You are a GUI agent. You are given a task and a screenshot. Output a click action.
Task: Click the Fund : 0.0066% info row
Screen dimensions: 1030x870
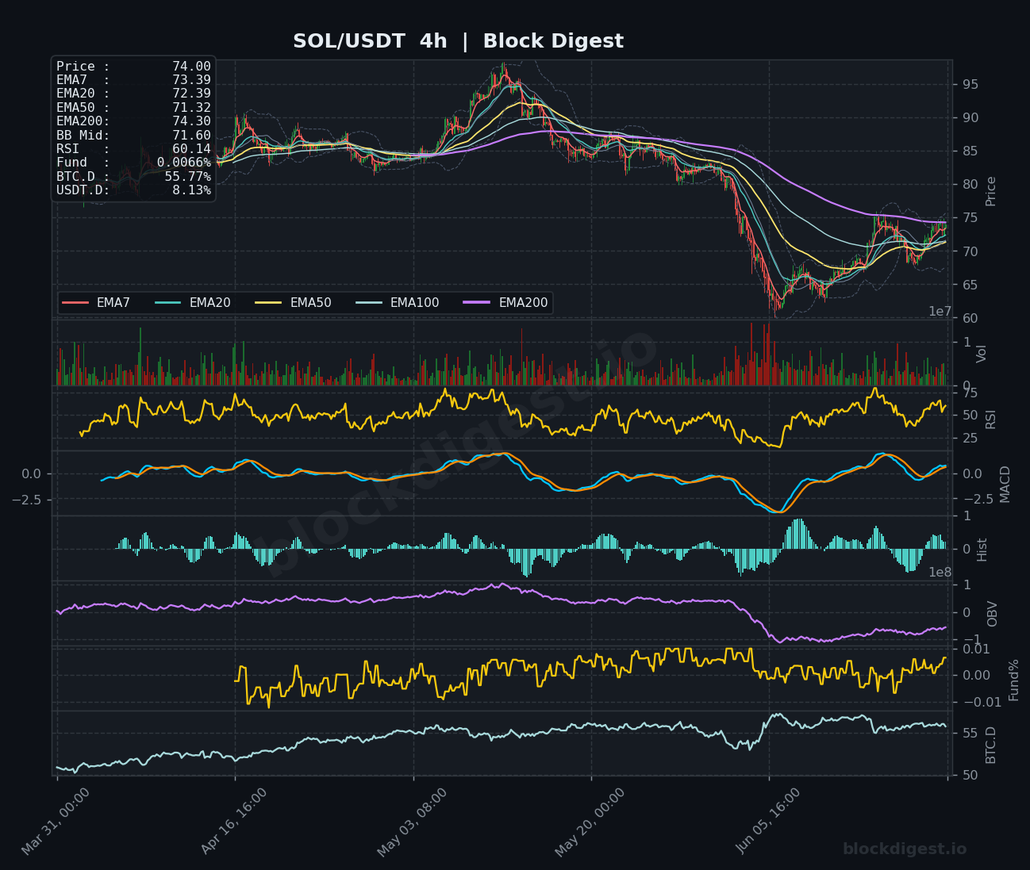(133, 163)
